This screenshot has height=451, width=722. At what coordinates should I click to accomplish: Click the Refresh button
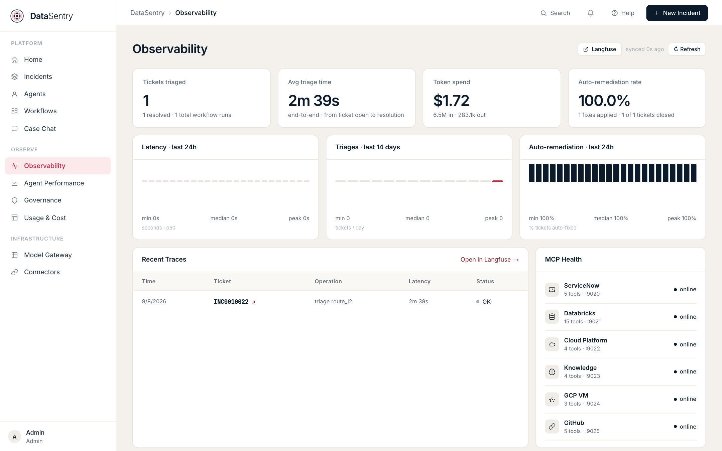(x=687, y=49)
